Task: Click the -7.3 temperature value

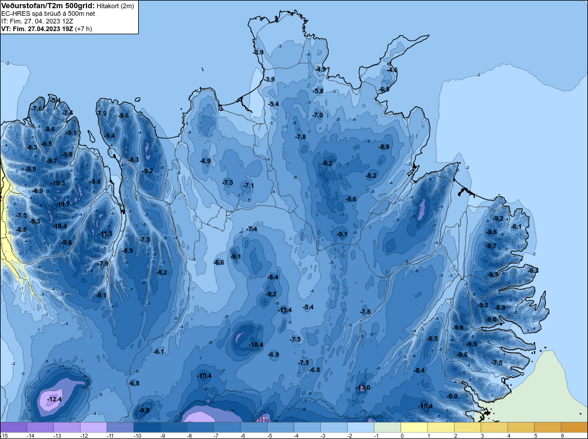Action: pyautogui.click(x=228, y=183)
